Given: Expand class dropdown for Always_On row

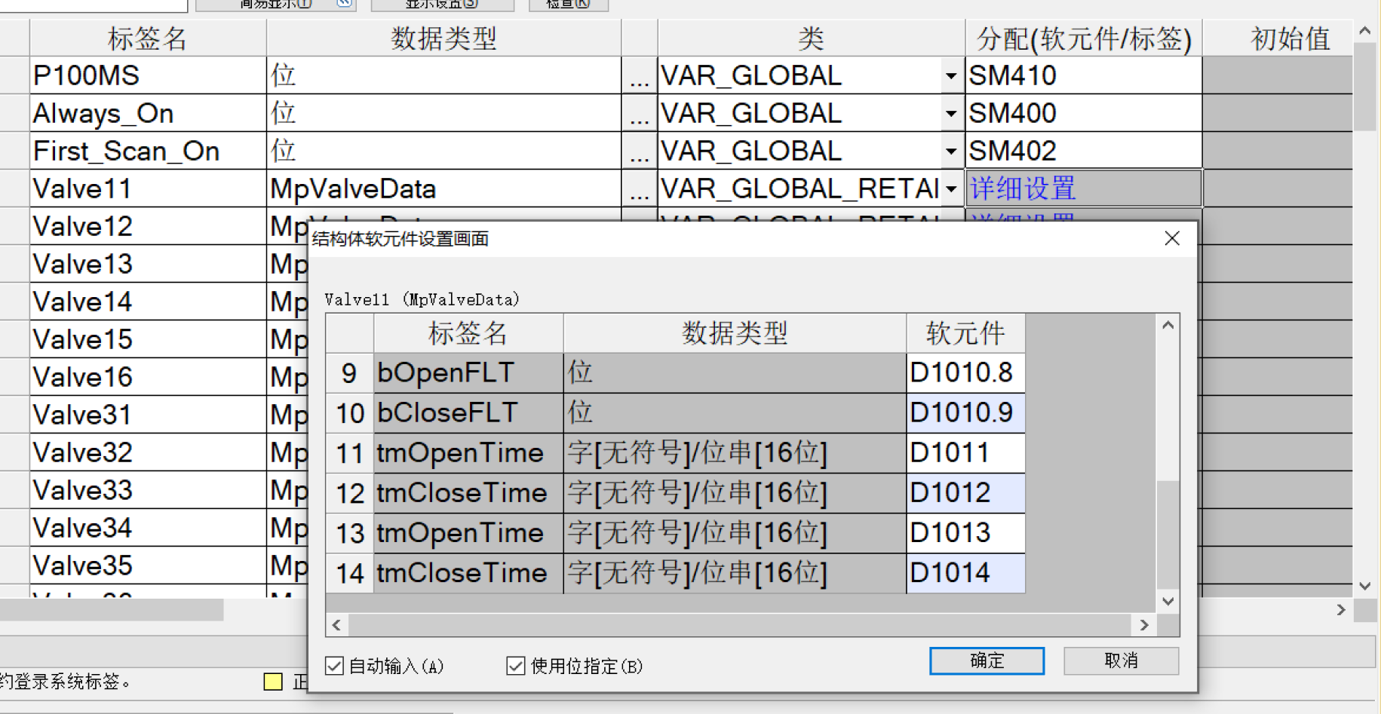Looking at the screenshot, I should pyautogui.click(x=951, y=114).
